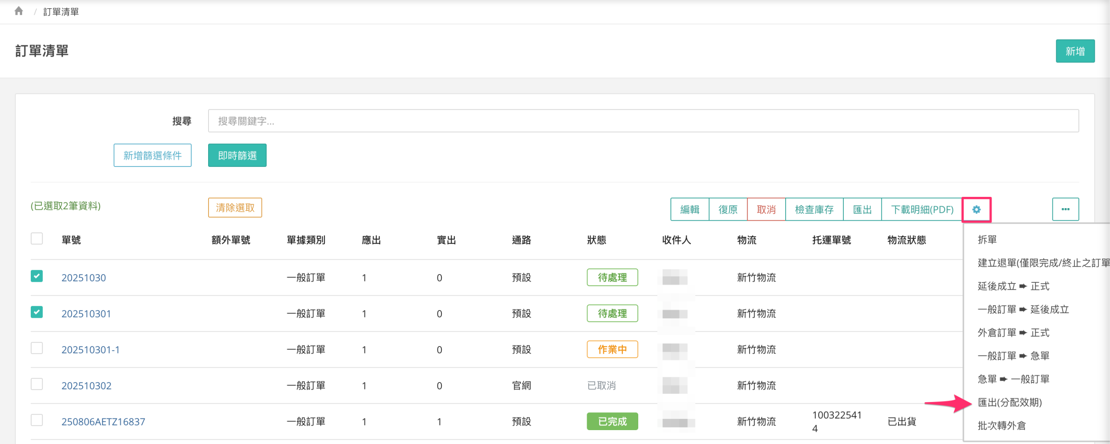Toggle the select-all header checkbox
This screenshot has height=444, width=1110.
(37, 239)
